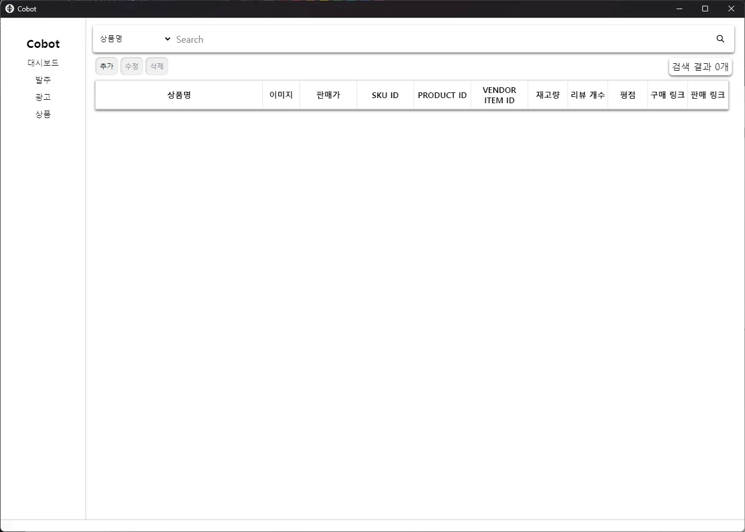This screenshot has height=532, width=745.
Task: Click the 판매가 column header
Action: click(x=328, y=95)
